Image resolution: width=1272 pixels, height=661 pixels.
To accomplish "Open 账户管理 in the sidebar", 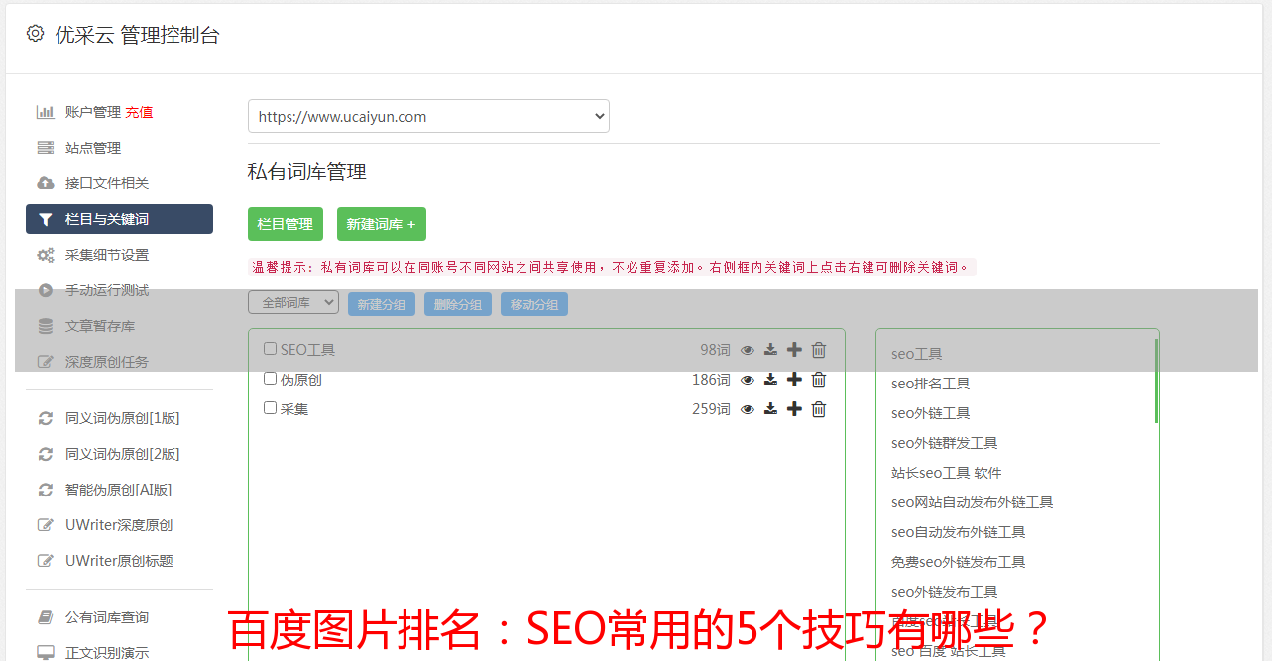I will tap(93, 112).
